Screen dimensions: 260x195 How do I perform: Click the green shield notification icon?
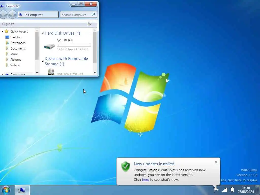coord(125,167)
